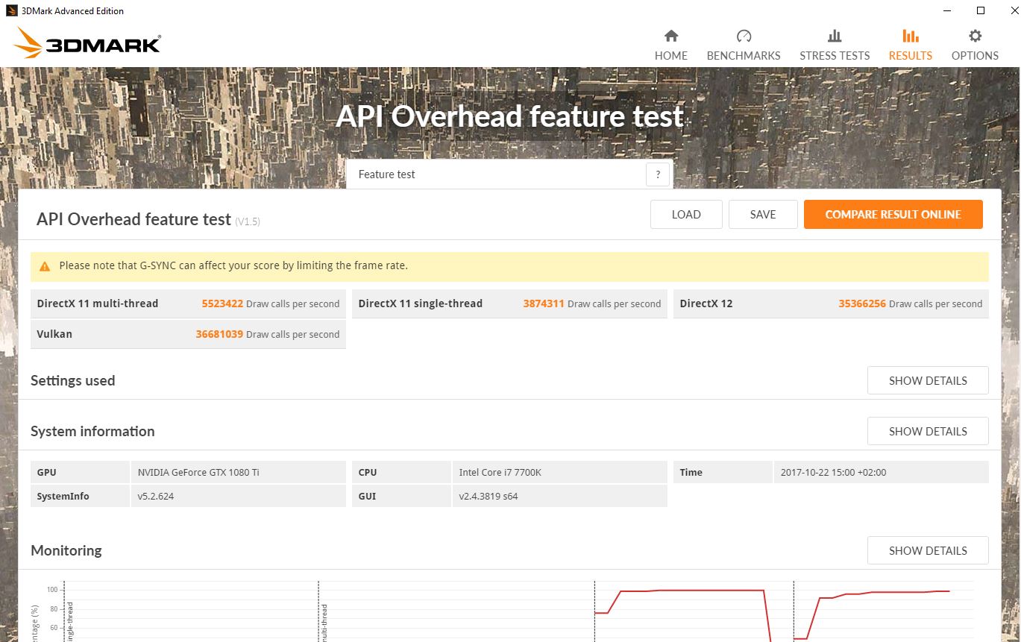Show details for System information
This screenshot has width=1021, height=642.
click(928, 431)
